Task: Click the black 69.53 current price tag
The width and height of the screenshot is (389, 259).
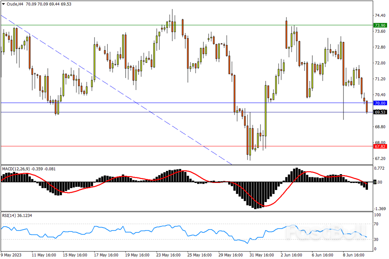Action: pyautogui.click(x=380, y=112)
